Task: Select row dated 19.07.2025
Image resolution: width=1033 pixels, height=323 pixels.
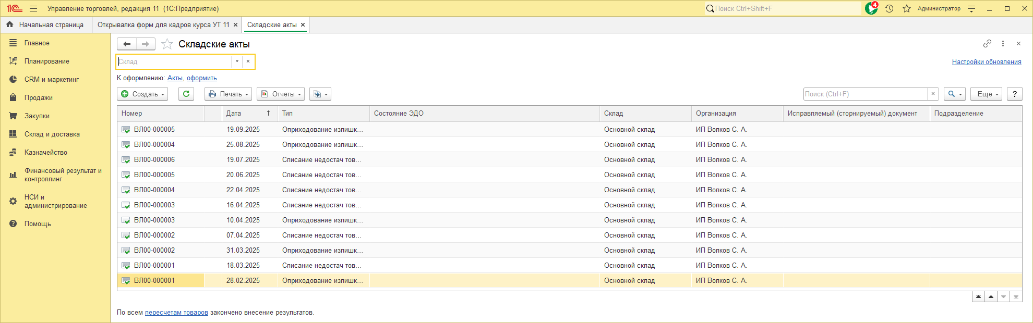Action: (x=569, y=159)
